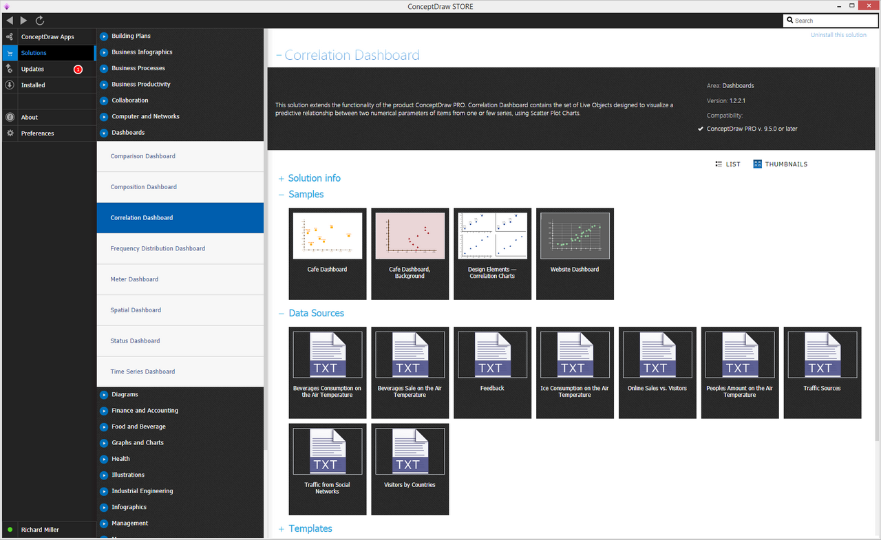
Task: Expand the Solution info section
Action: pyautogui.click(x=281, y=178)
